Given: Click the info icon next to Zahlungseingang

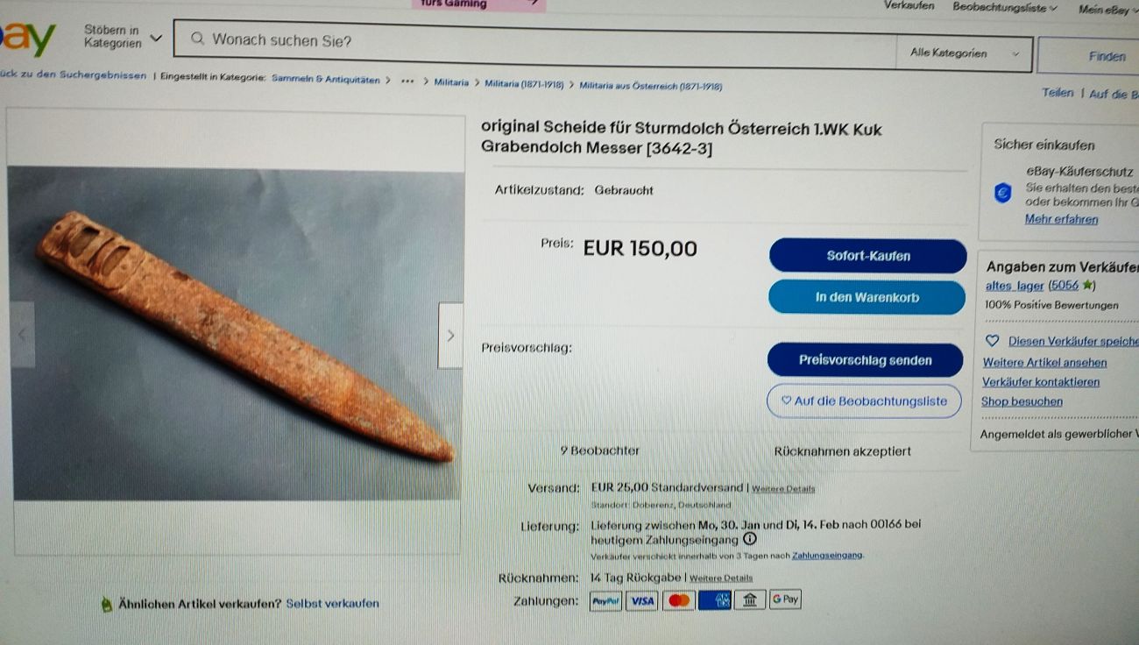Looking at the screenshot, I should click(x=749, y=540).
